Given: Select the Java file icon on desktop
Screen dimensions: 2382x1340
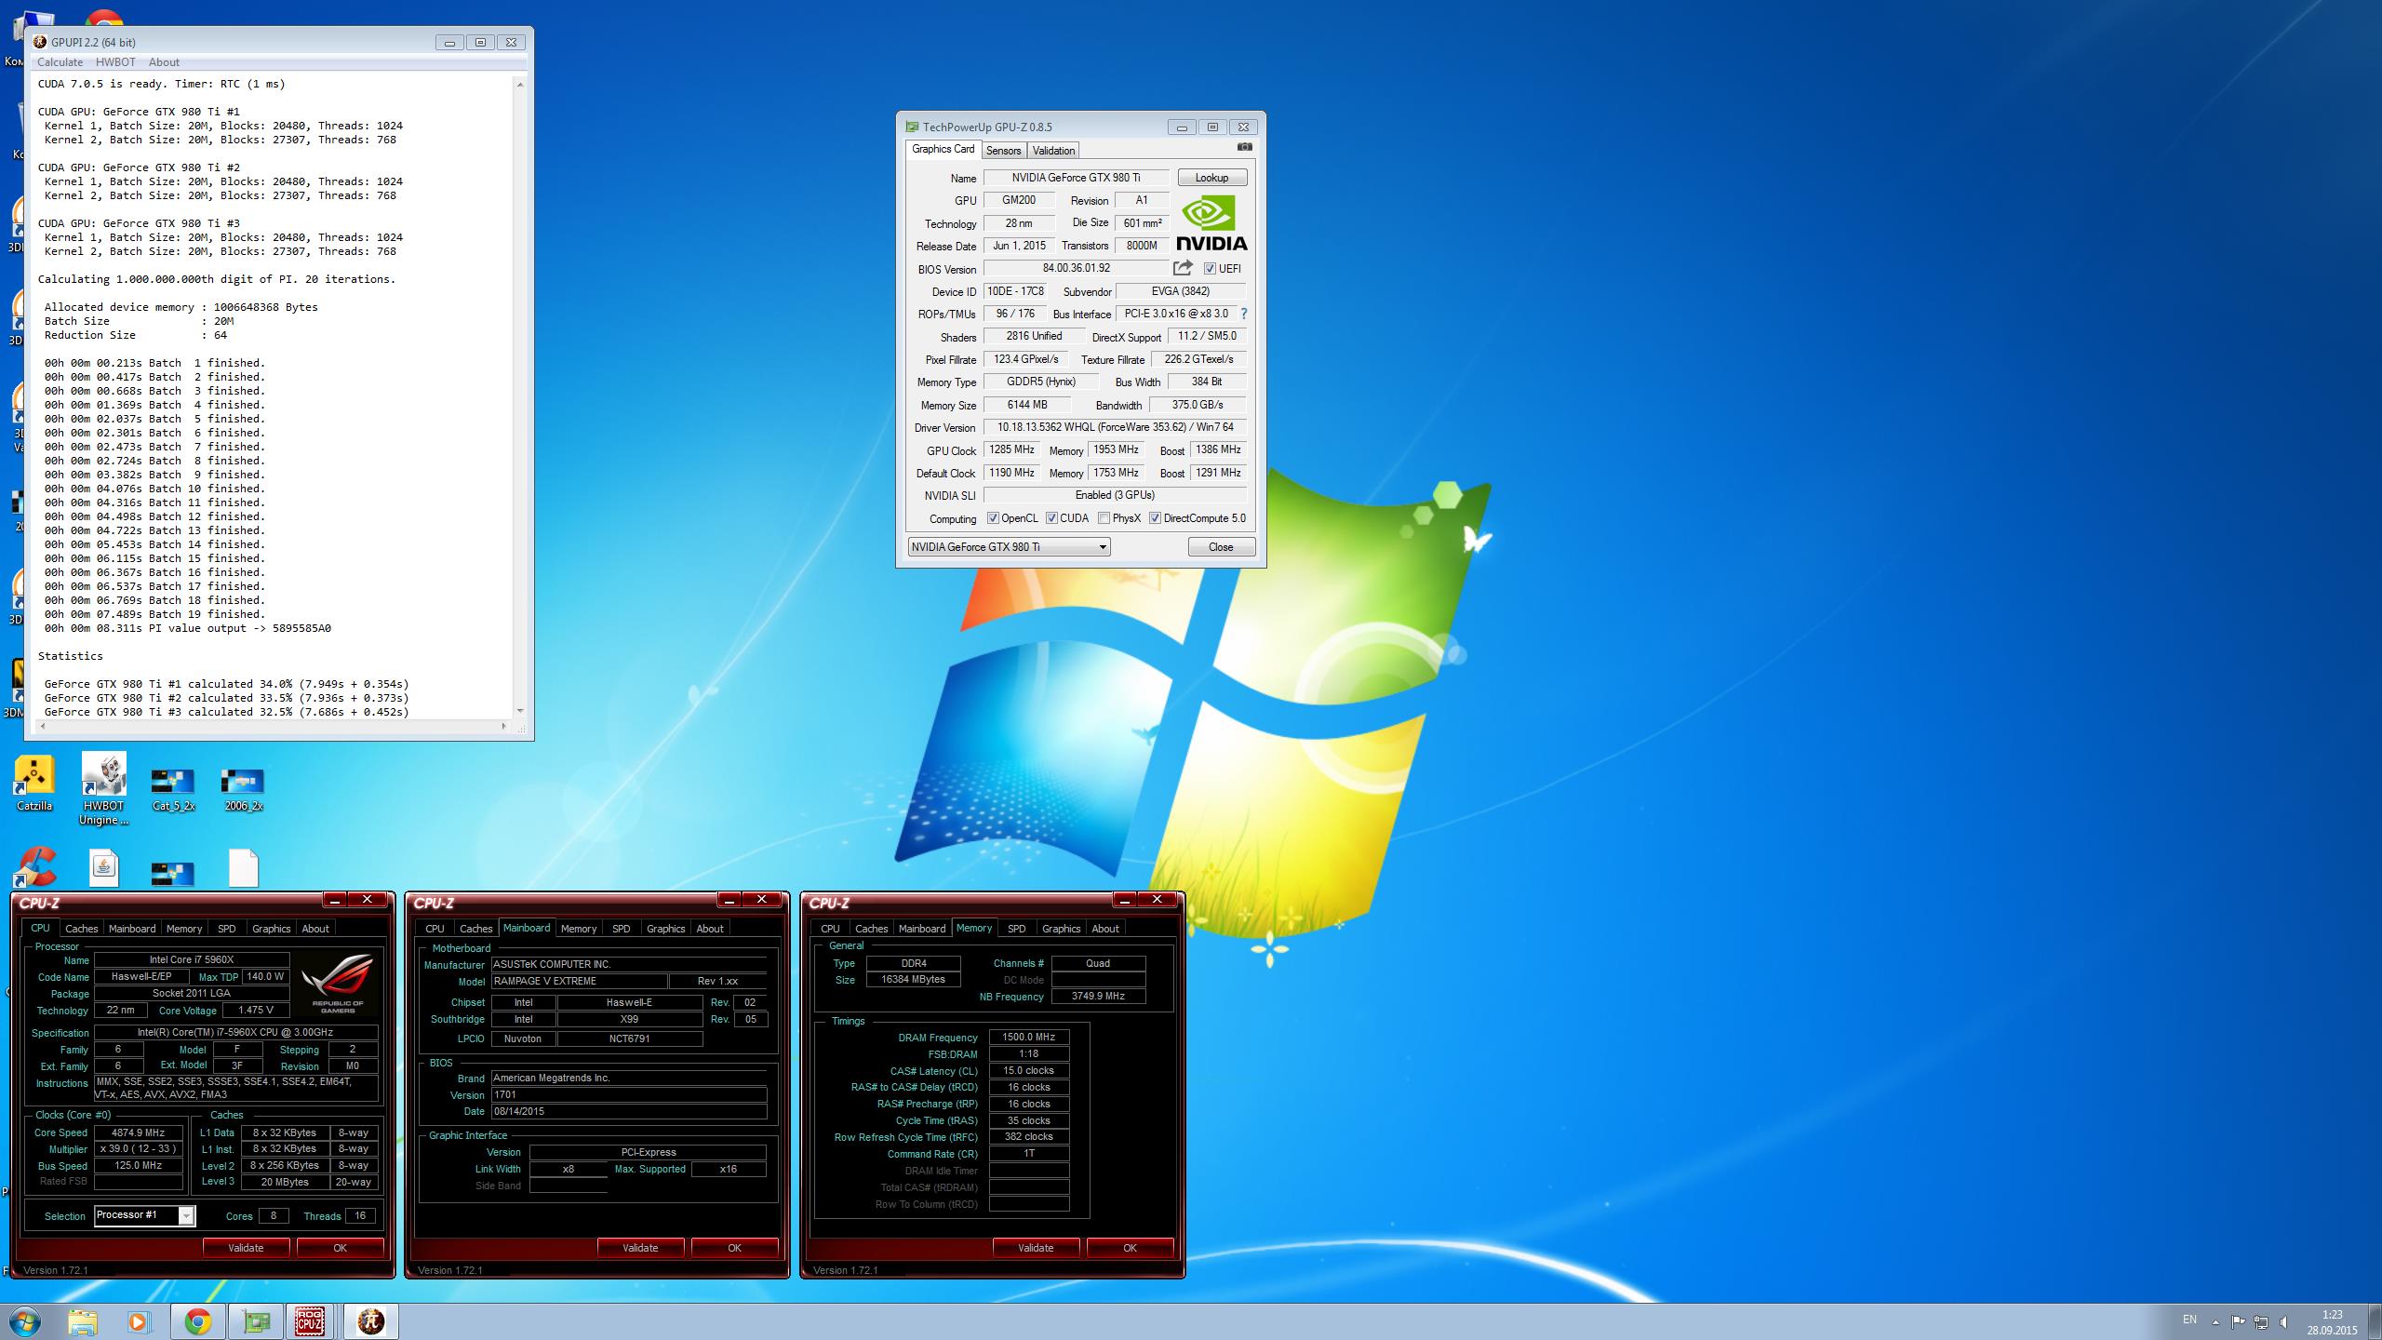Looking at the screenshot, I should pos(103,867).
